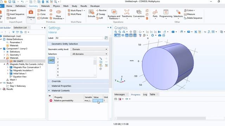Select domain 3 in the selection list
The image size is (225, 126).
[58, 65]
